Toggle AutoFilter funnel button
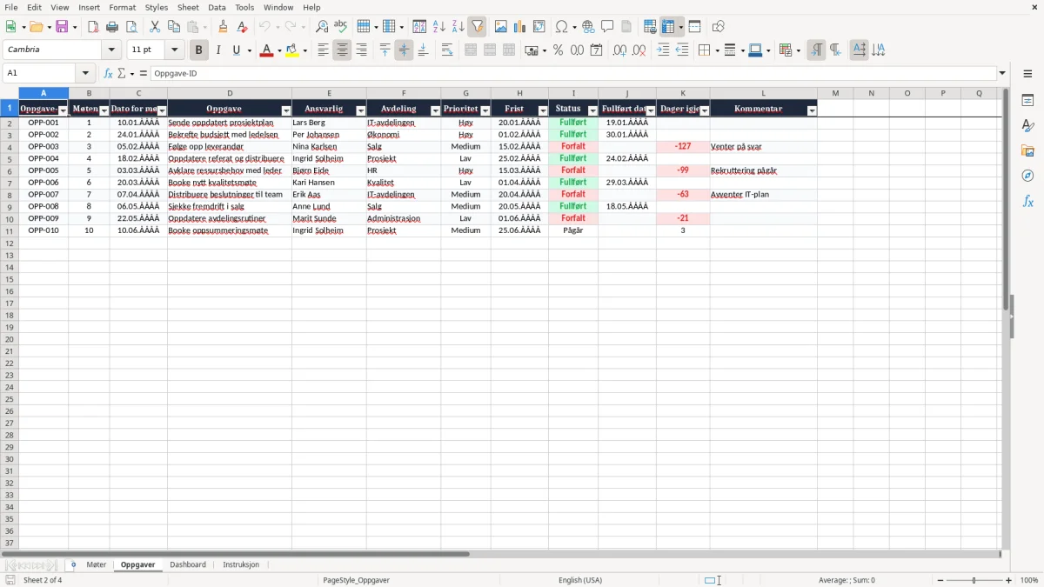 coord(477,27)
